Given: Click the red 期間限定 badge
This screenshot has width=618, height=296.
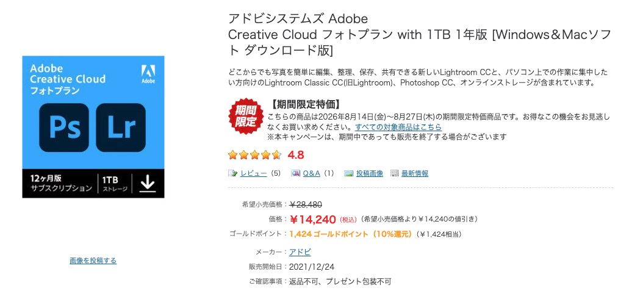Looking at the screenshot, I should tap(246, 116).
